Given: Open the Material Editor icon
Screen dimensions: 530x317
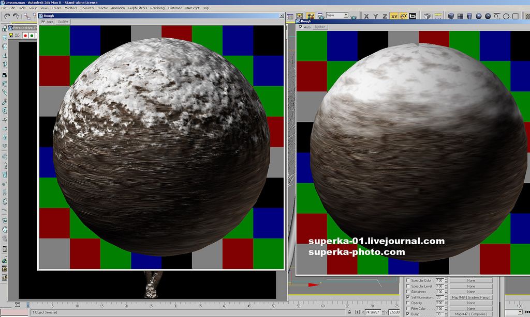Looking at the screenshot, I should point(311,16).
